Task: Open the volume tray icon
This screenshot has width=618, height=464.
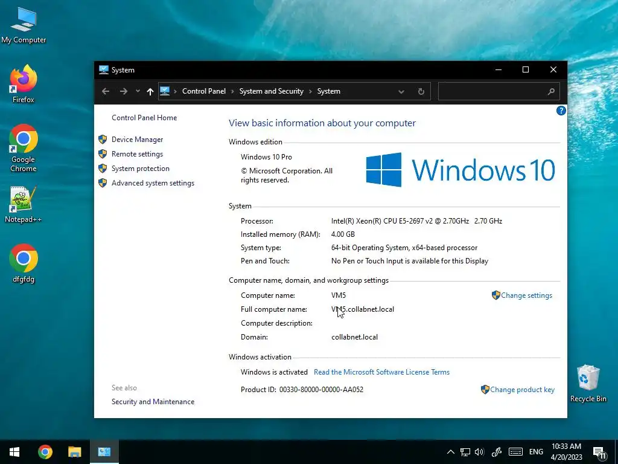Action: pyautogui.click(x=479, y=452)
